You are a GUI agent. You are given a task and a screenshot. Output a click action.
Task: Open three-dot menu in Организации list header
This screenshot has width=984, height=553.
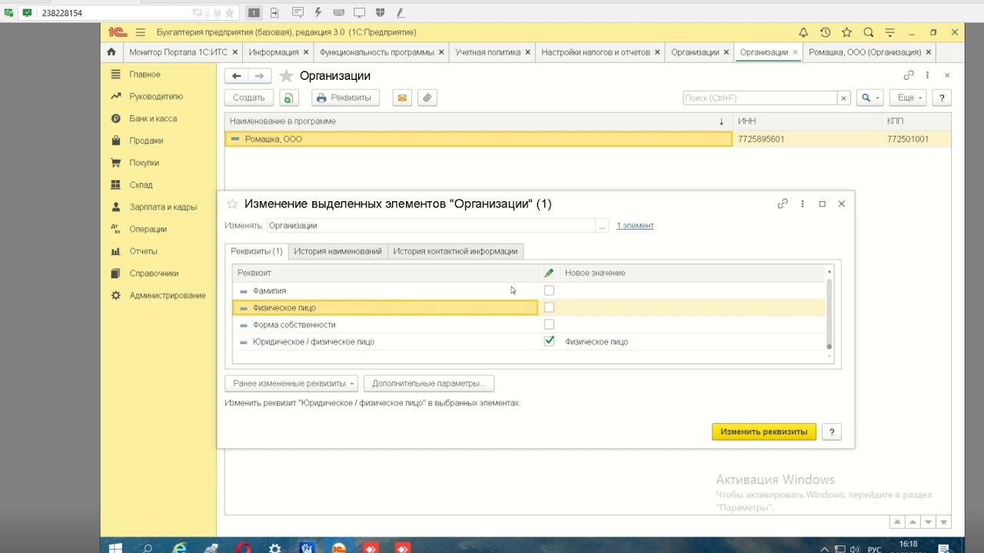coord(928,75)
